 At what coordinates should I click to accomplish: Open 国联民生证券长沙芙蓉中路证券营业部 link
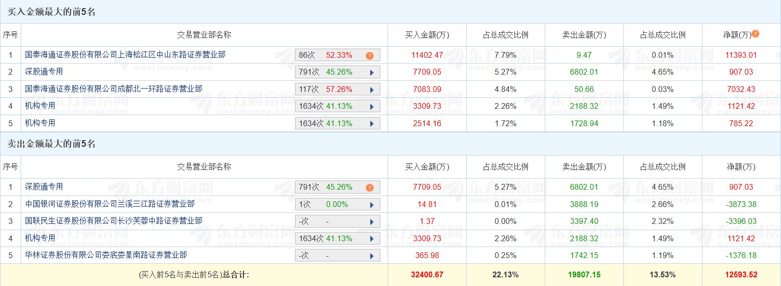pyautogui.click(x=114, y=221)
